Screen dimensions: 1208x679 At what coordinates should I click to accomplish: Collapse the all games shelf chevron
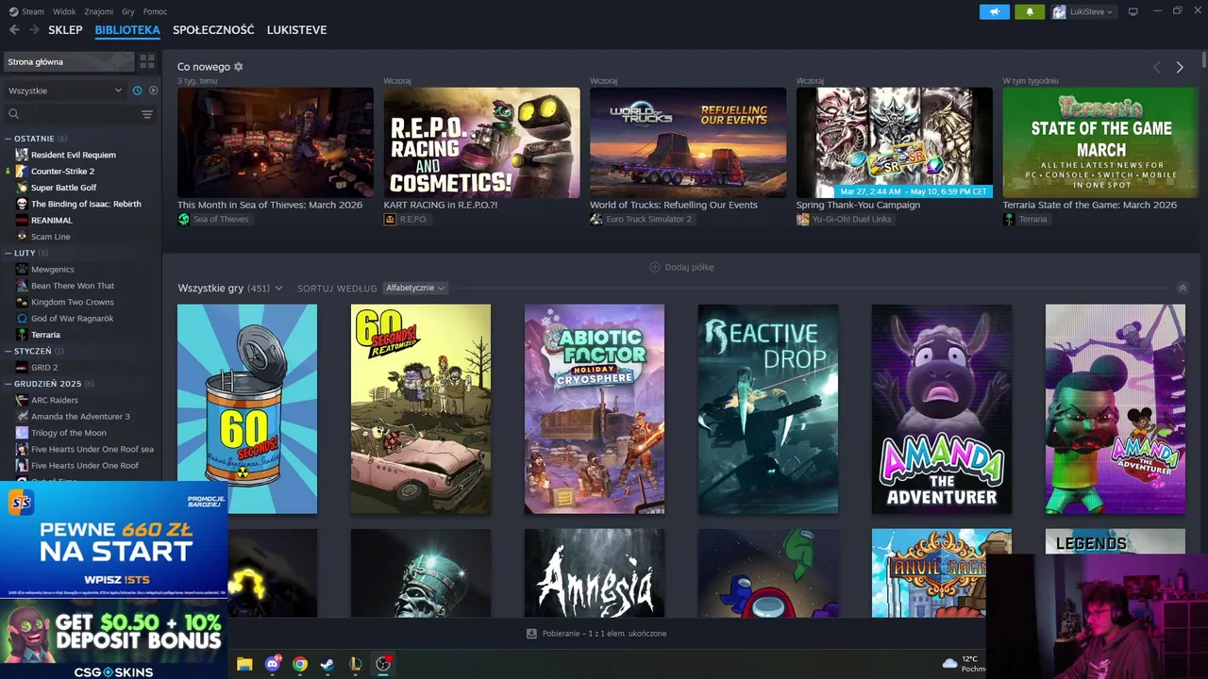(1183, 288)
